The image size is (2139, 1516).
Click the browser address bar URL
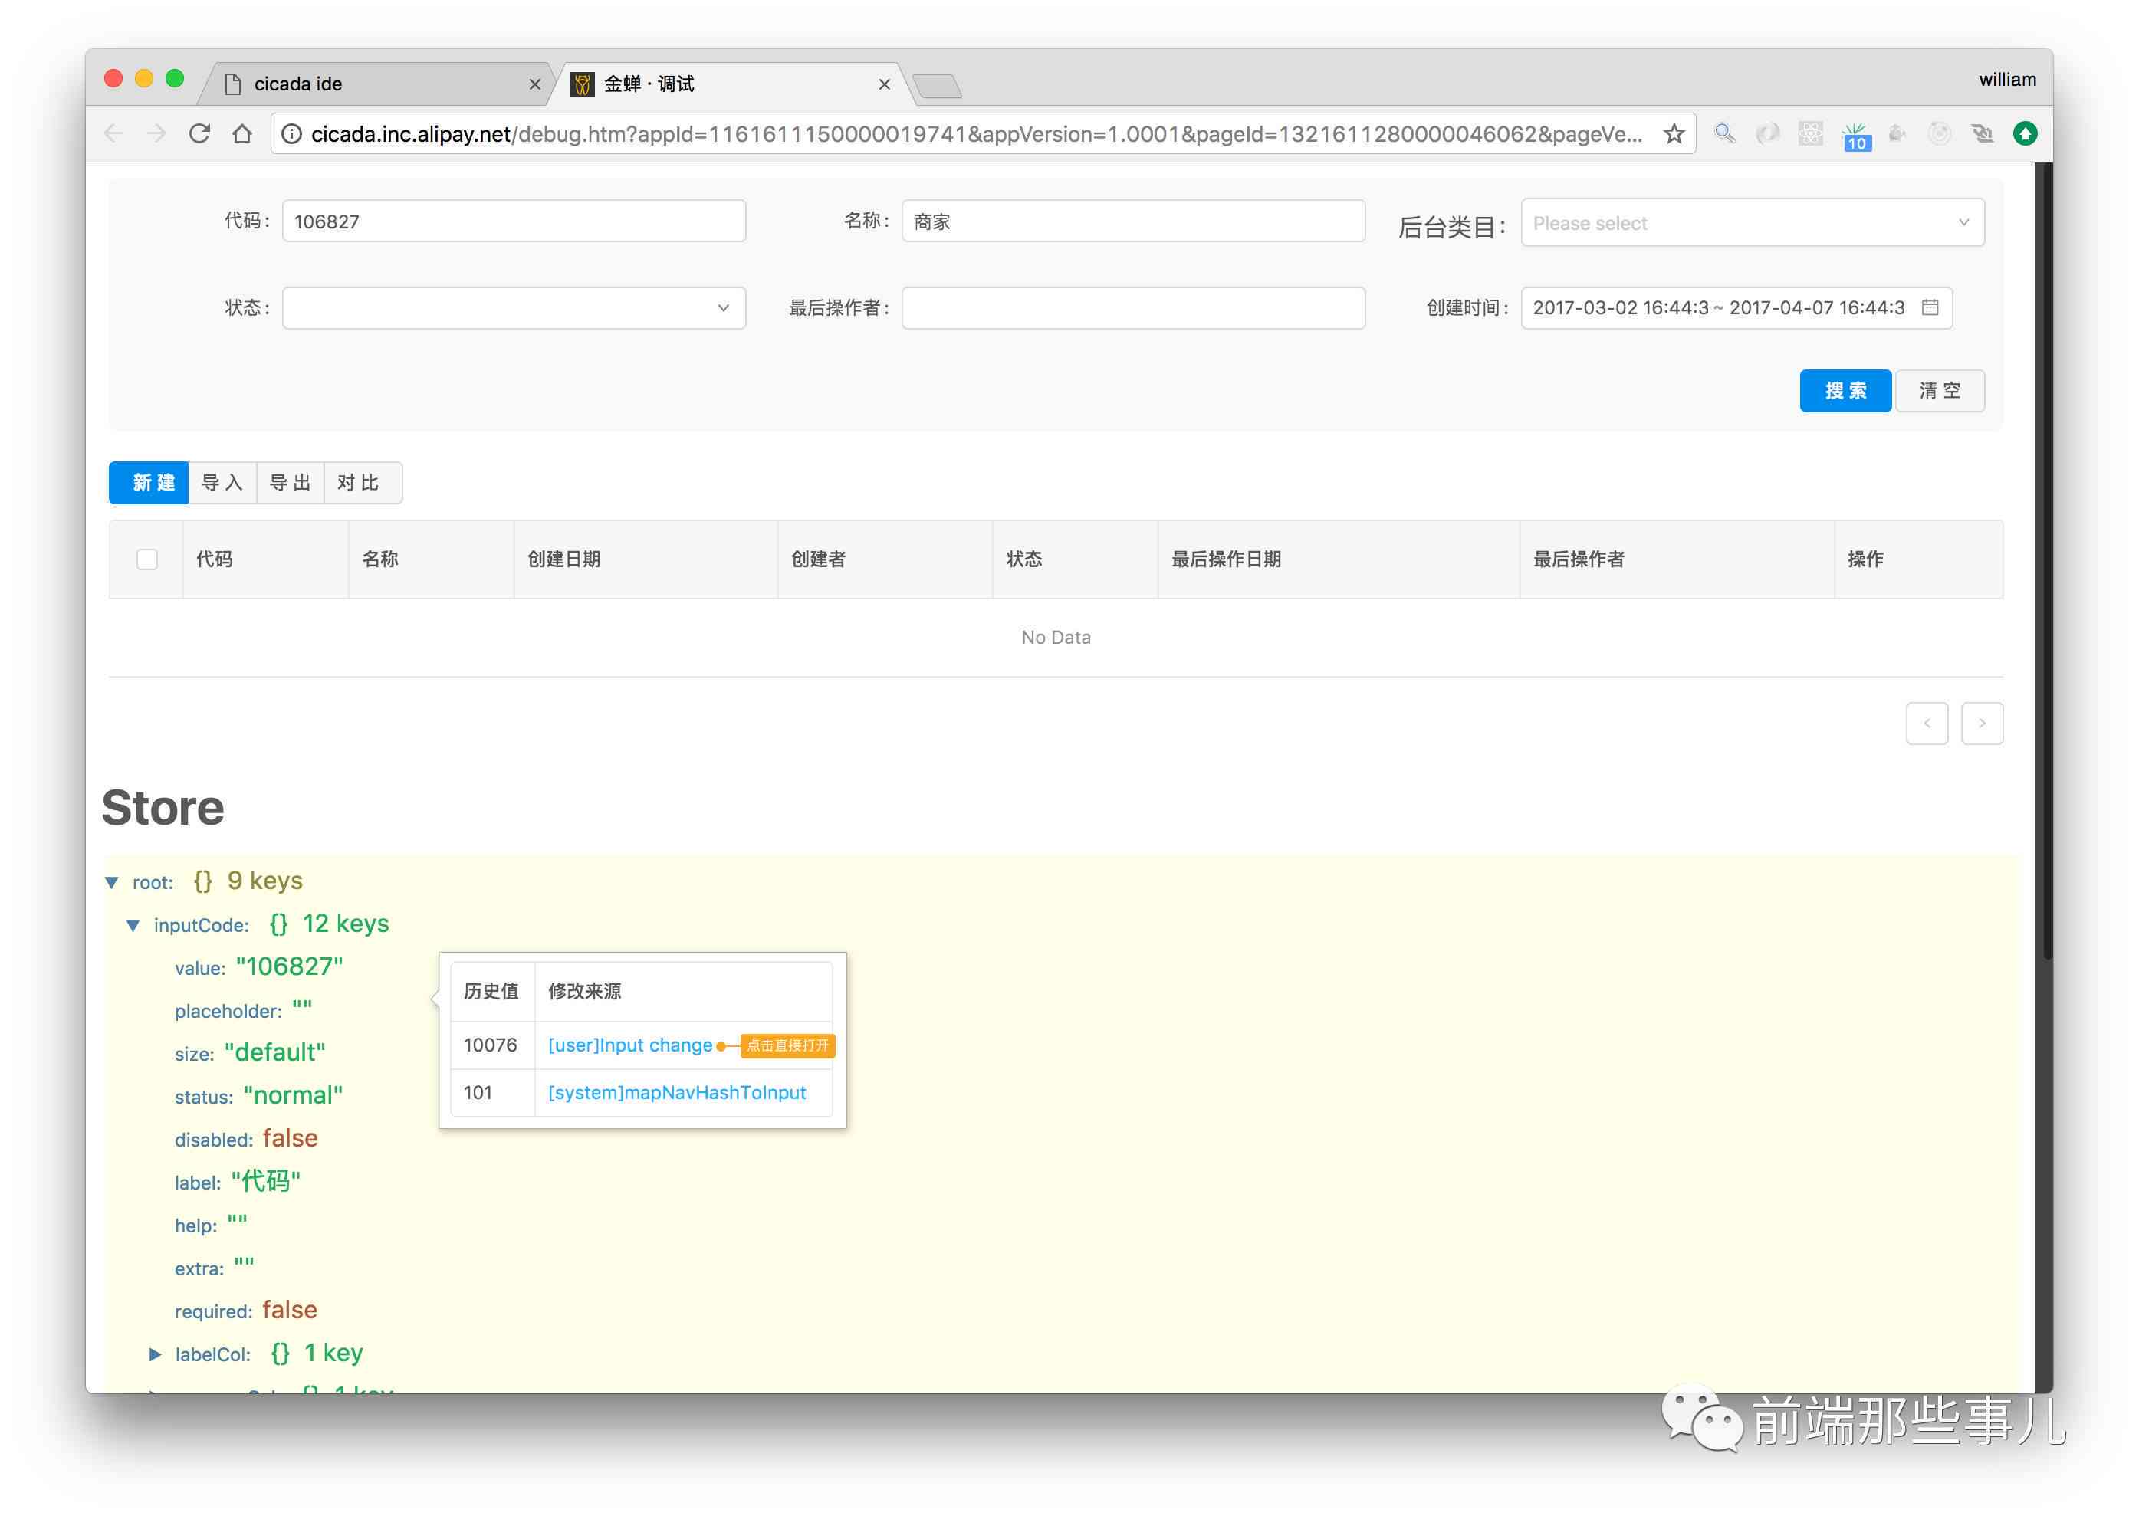(x=976, y=134)
